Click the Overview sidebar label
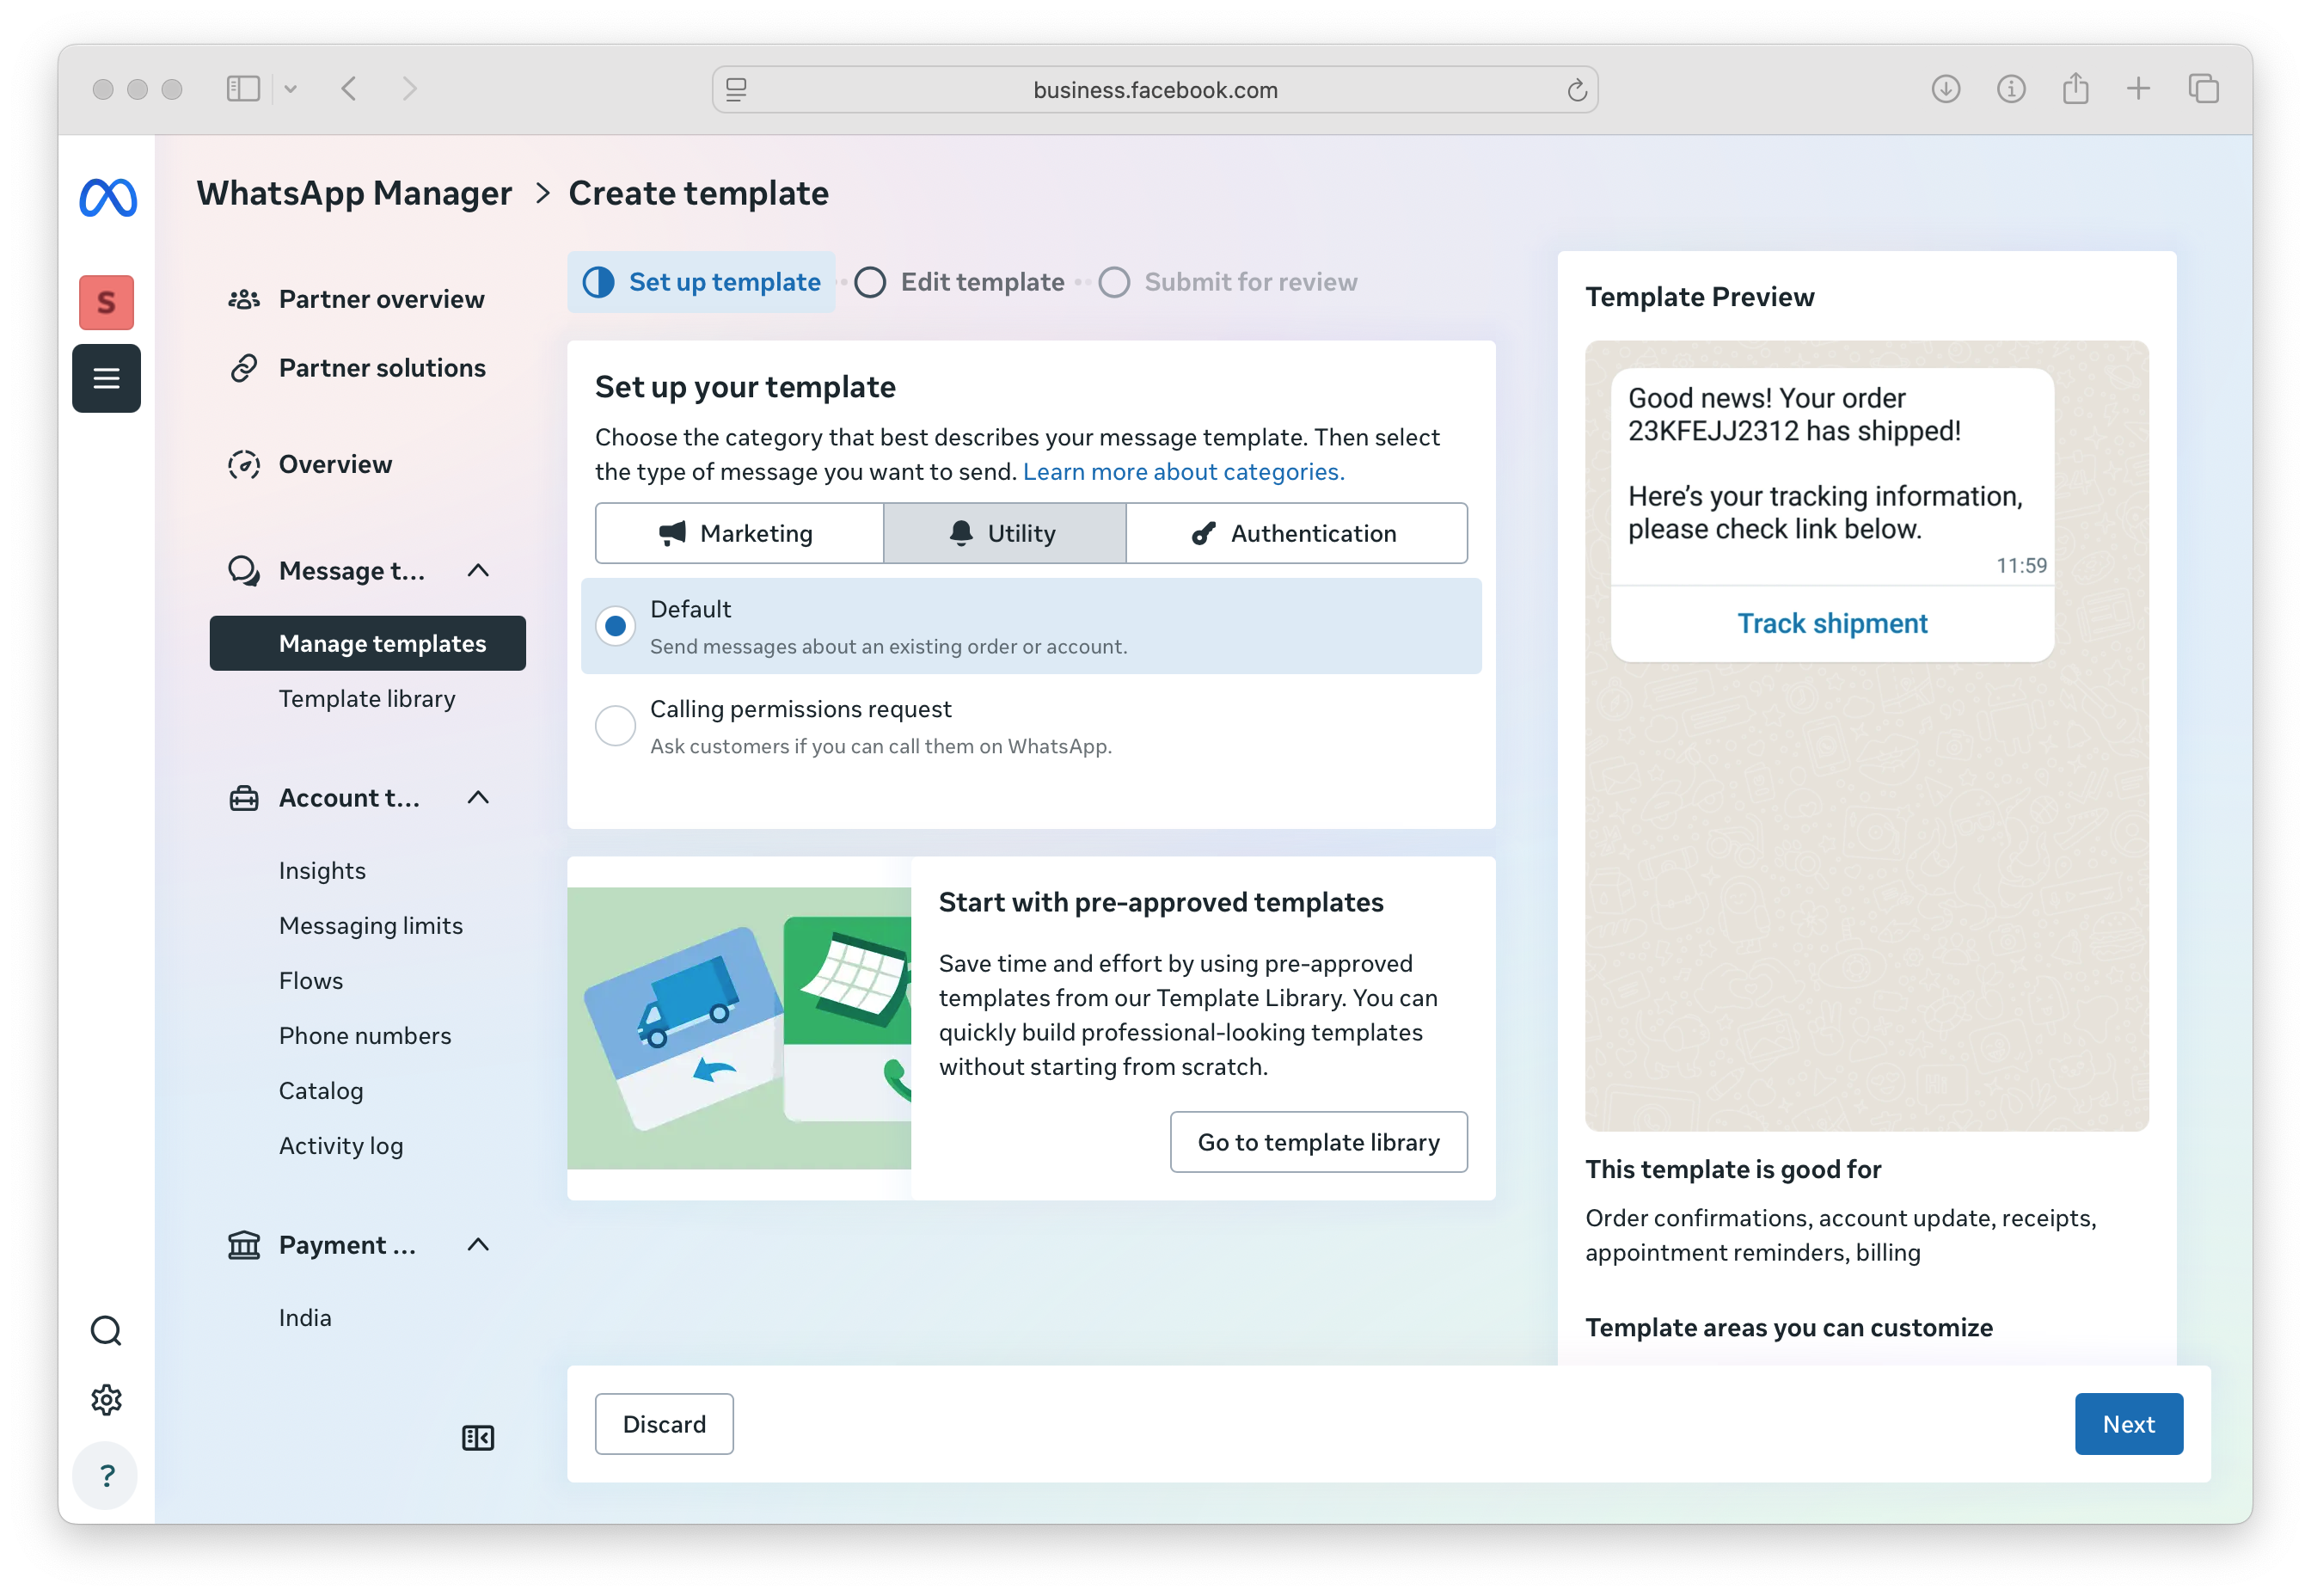The image size is (2311, 1596). 334,464
